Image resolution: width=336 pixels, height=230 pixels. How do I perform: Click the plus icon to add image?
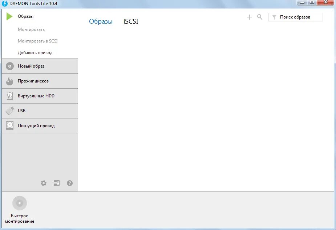click(x=250, y=17)
